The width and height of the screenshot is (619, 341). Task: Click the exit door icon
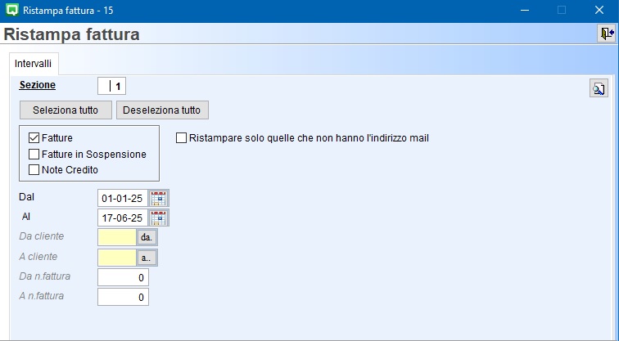607,34
